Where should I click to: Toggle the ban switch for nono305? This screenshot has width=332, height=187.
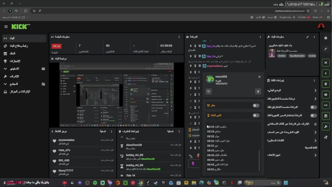(256, 105)
